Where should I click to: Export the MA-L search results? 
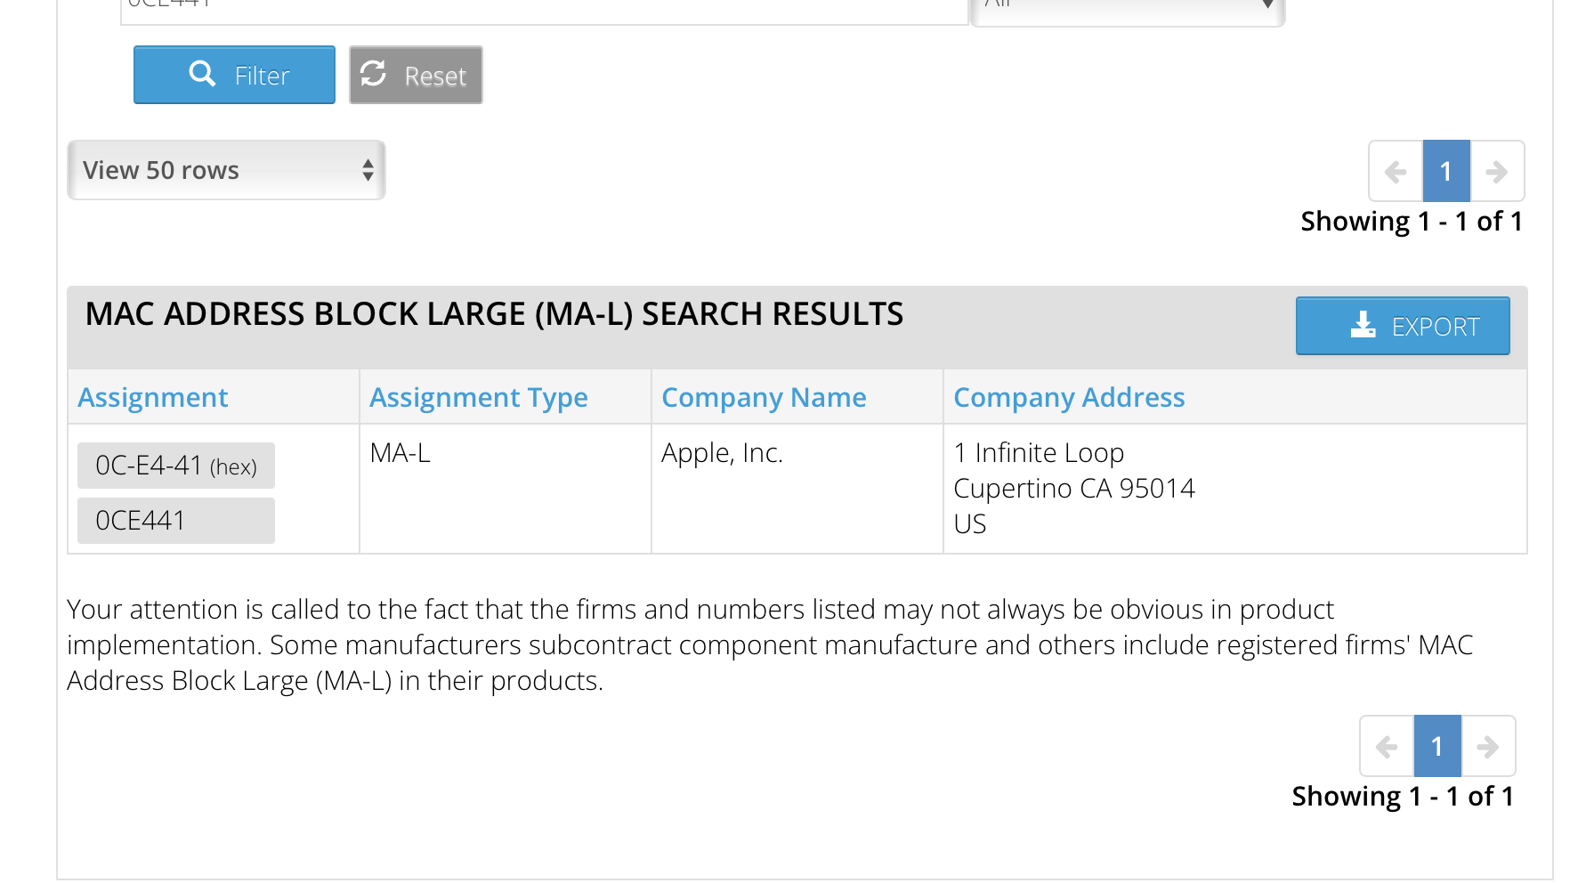(1403, 326)
